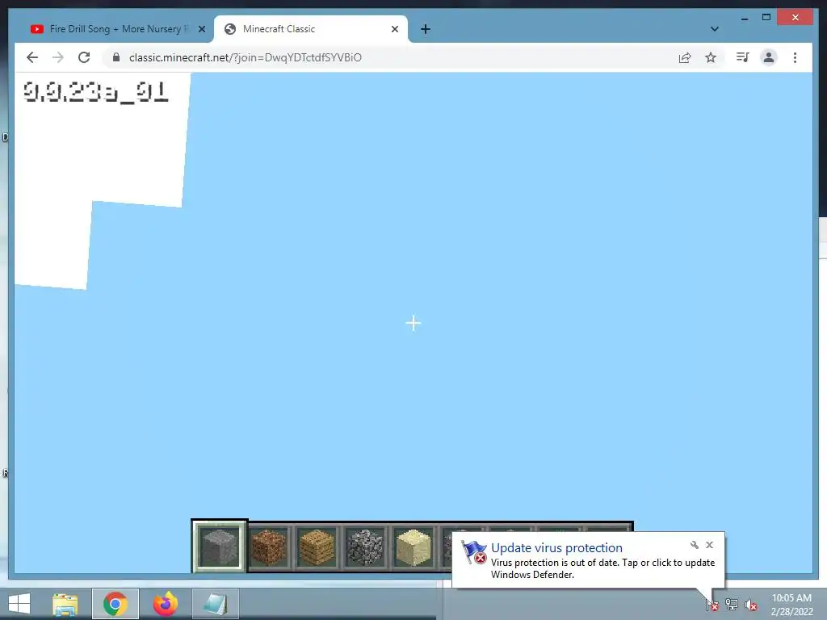Open notification settings wrench icon

[694, 545]
